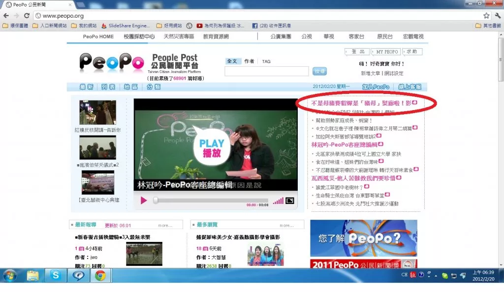Open 宏觀電視 link in top nav
Screen dimensions: 504x292
coord(413,36)
